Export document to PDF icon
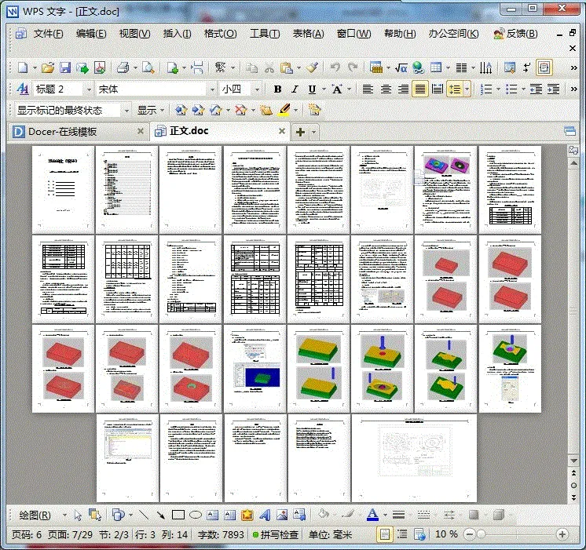The image size is (586, 550). click(100, 67)
